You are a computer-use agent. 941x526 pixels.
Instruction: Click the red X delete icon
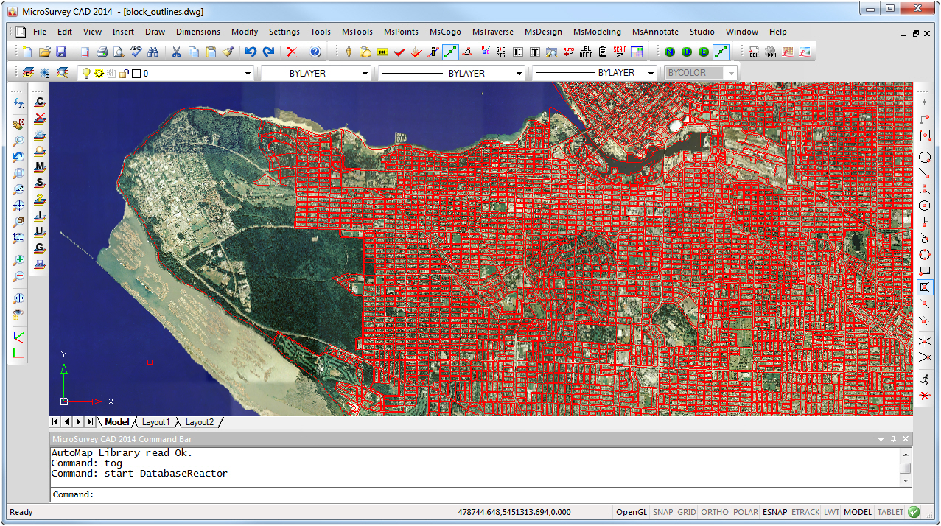(291, 52)
